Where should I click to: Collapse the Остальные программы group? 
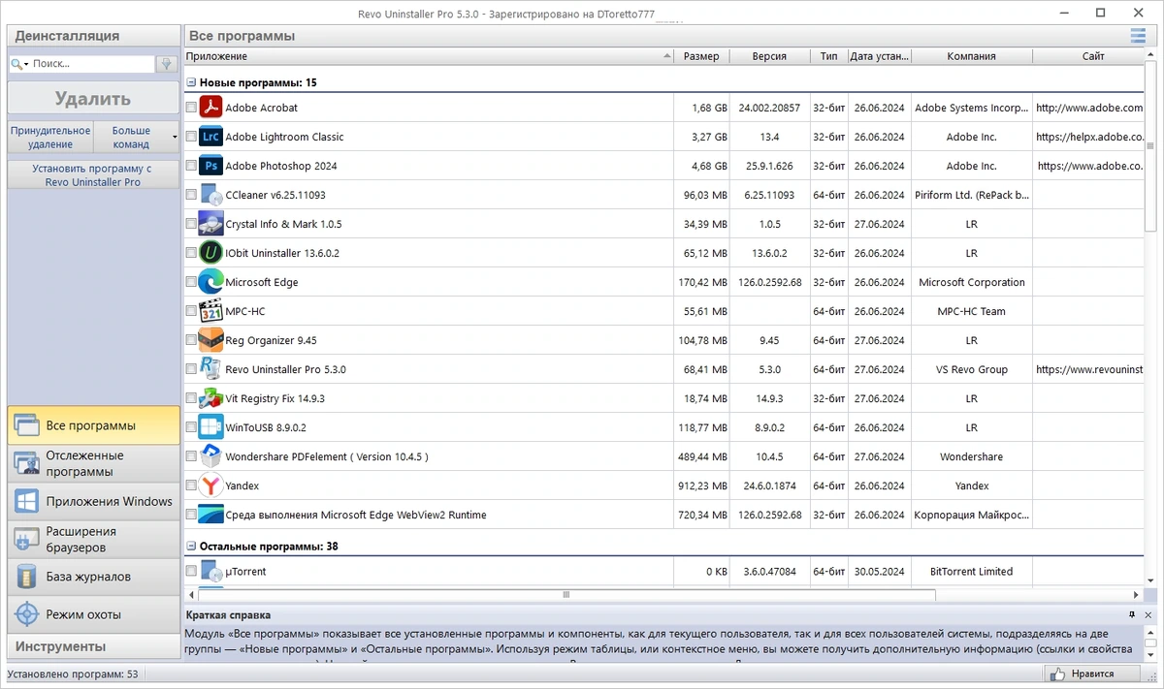click(191, 547)
